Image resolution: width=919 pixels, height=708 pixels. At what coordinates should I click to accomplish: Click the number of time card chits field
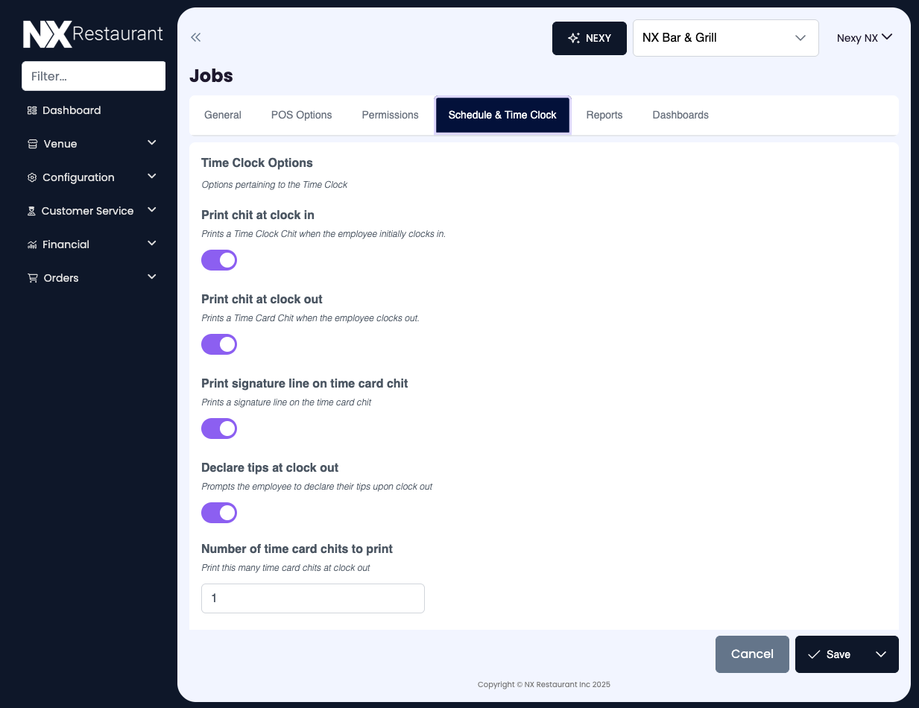coord(312,598)
